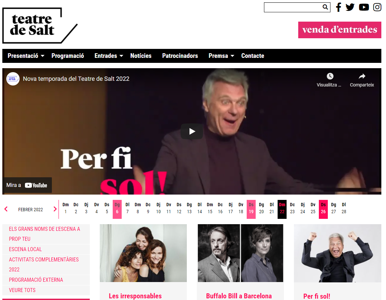The width and height of the screenshot is (386, 300).
Task: Go to previous month in calendar
Action: pyautogui.click(x=6, y=209)
